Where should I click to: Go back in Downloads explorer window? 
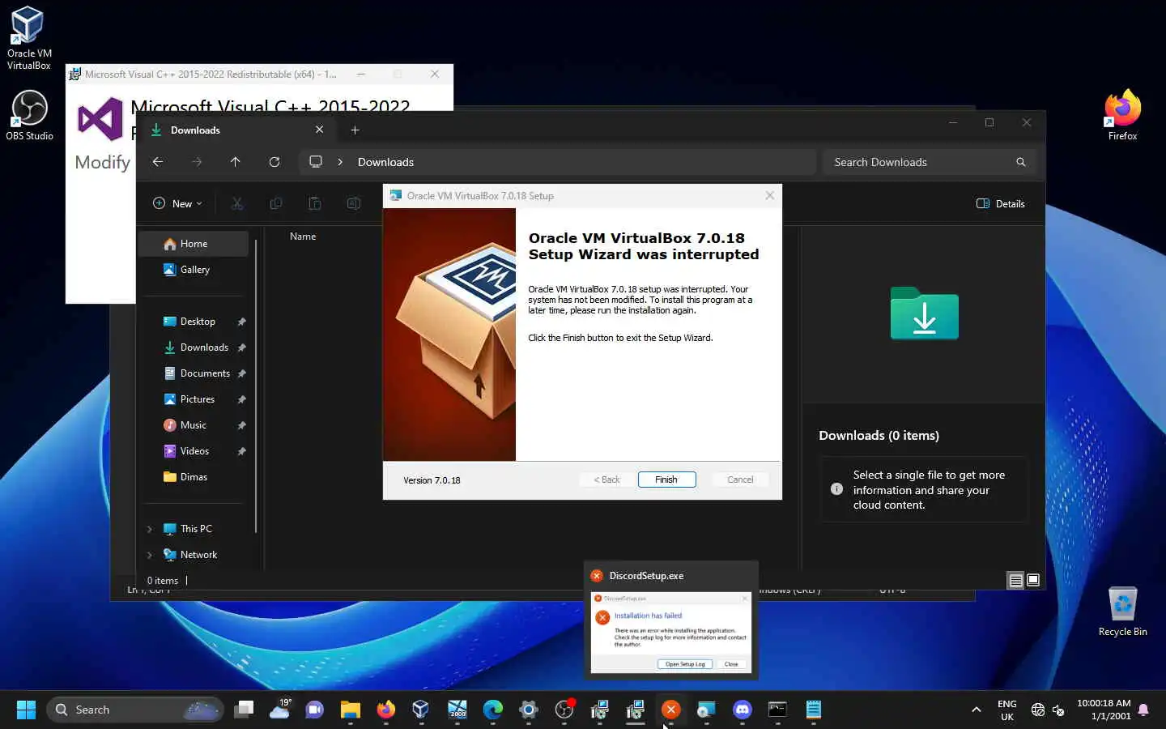point(158,162)
